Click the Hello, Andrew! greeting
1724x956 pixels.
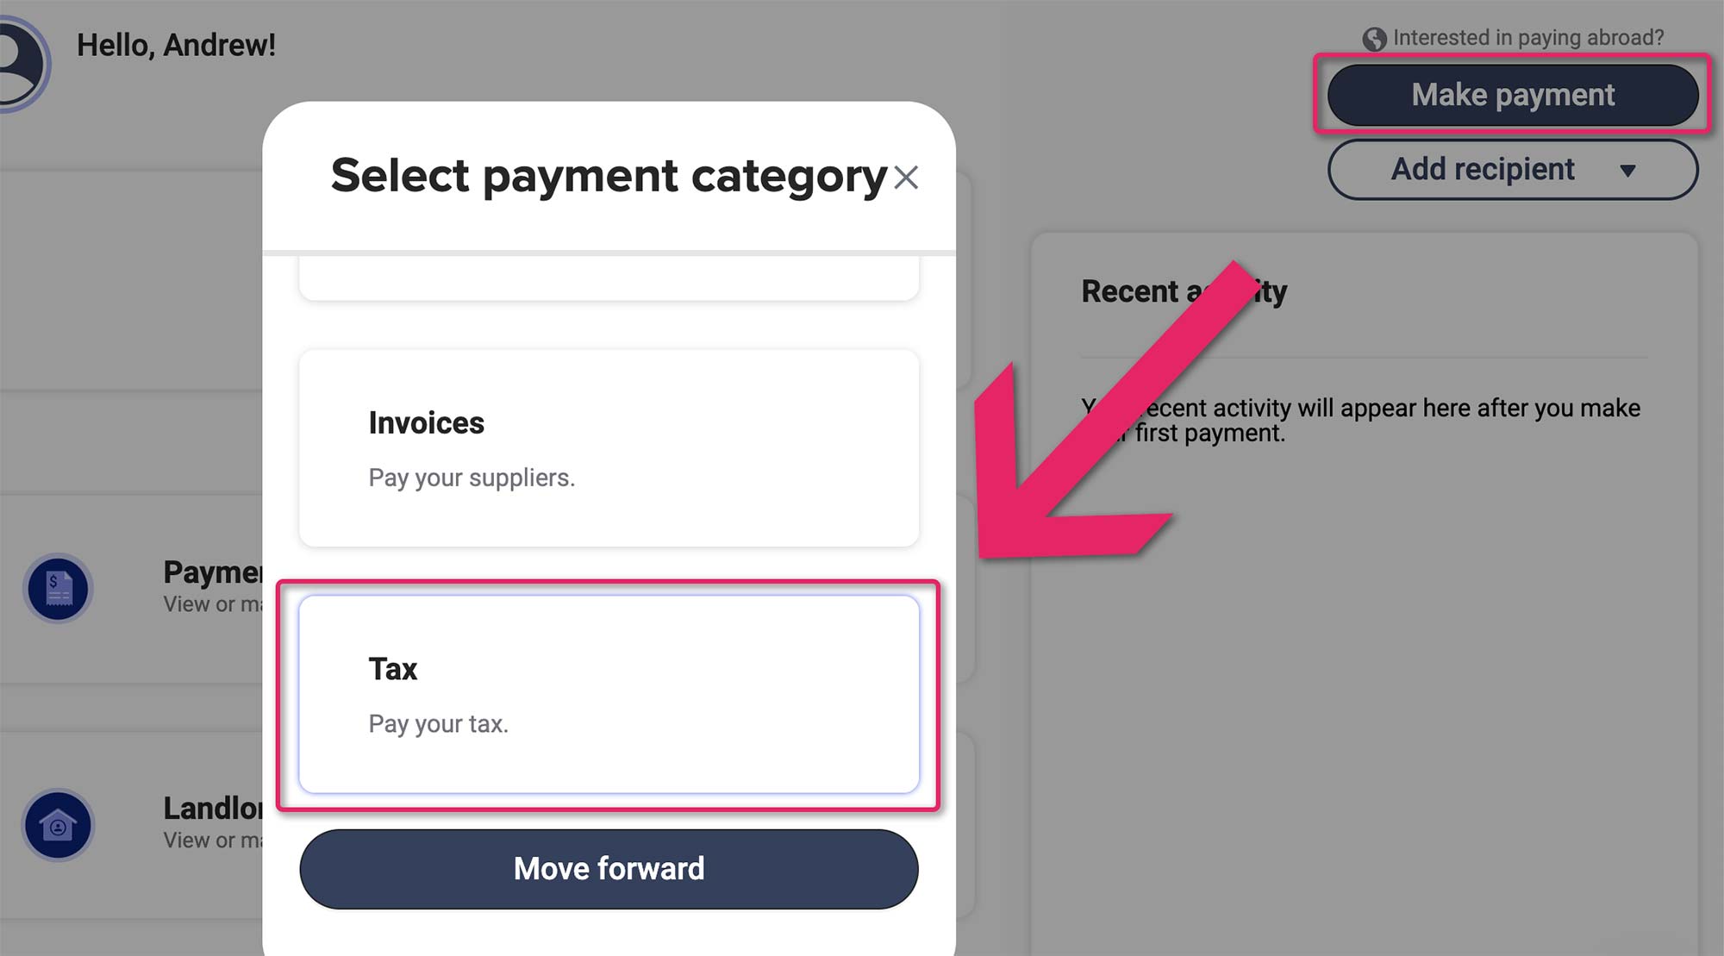[176, 45]
